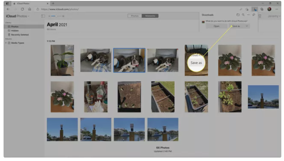Click the 66 Photos footer text
The width and height of the screenshot is (284, 161).
[x=162, y=148]
